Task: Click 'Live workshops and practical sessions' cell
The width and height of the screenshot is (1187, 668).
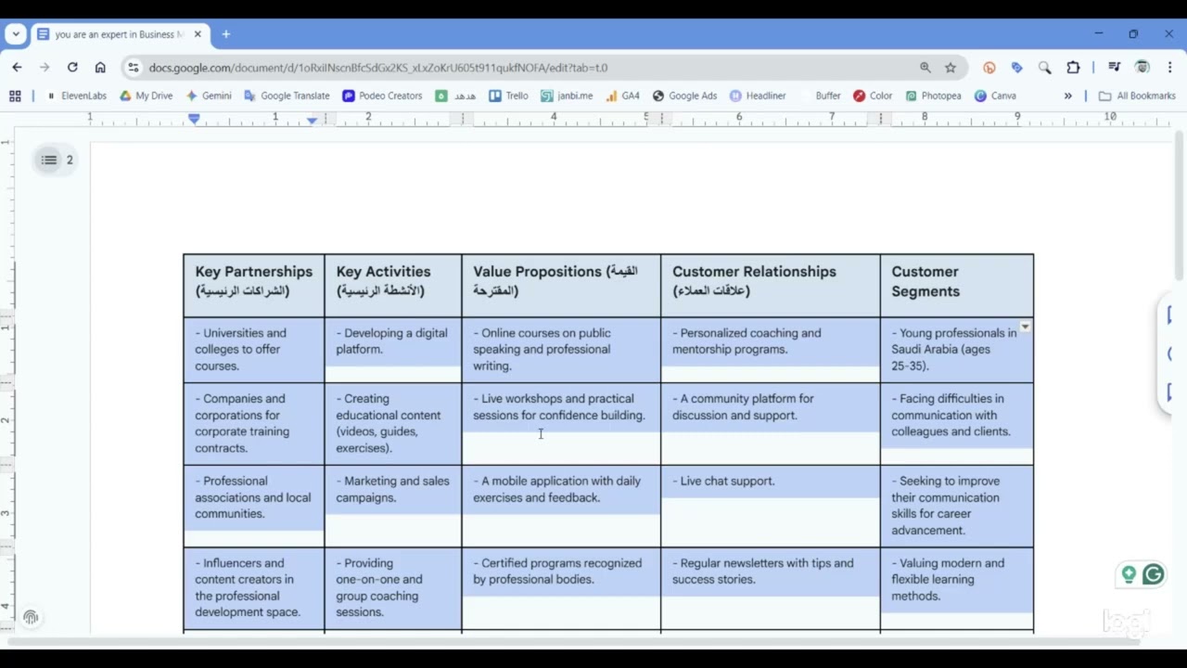Action: (561, 423)
